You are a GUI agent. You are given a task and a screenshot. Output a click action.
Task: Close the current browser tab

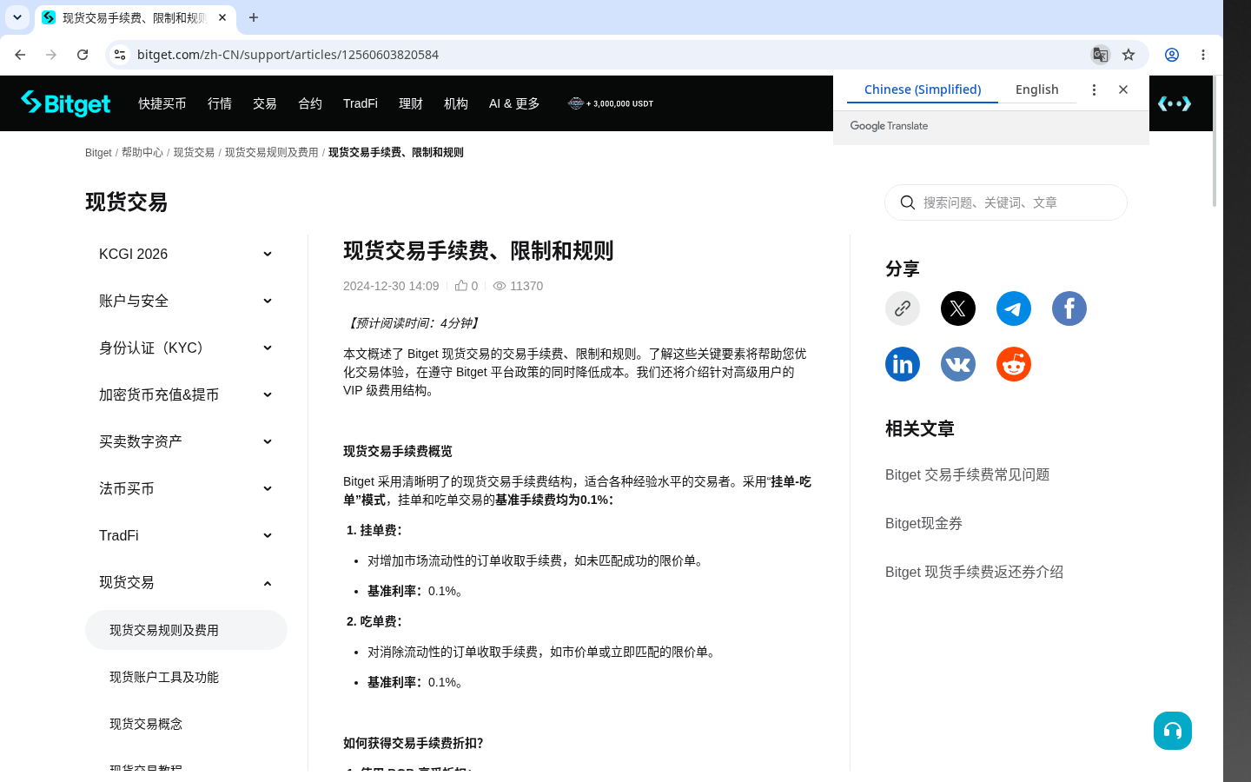pos(222,17)
